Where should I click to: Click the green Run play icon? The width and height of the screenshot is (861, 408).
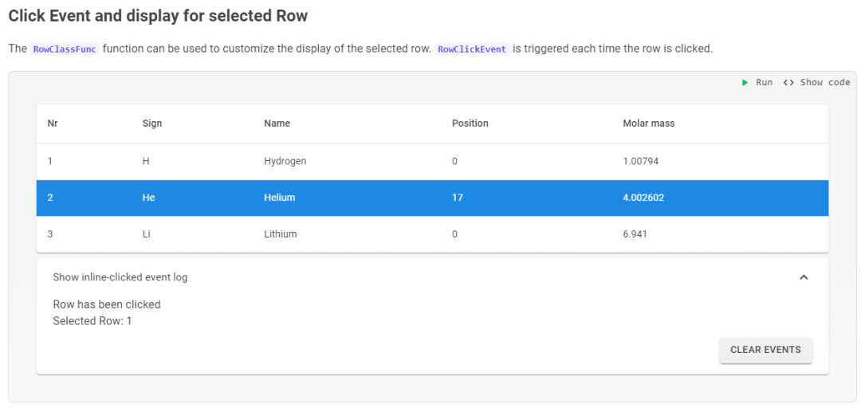point(745,82)
